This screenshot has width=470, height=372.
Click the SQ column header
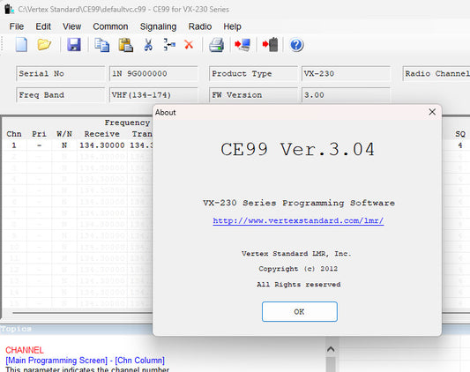(x=460, y=134)
